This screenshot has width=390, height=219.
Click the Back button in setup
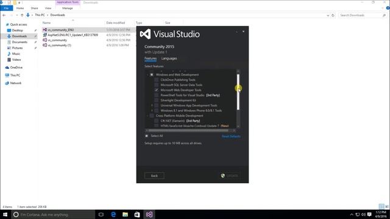154,176
